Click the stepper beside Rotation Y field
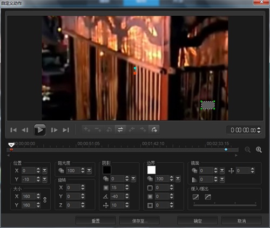Viewport: 270px width, 228px height. [x=83, y=196]
